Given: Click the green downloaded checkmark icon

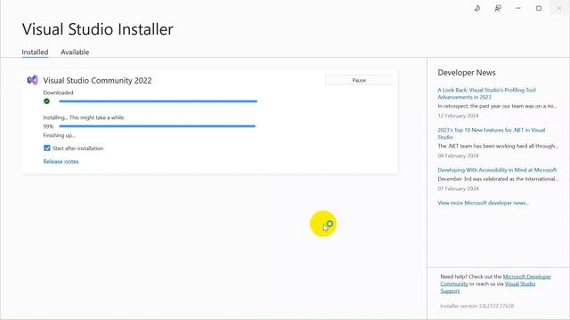Looking at the screenshot, I should pos(46,101).
